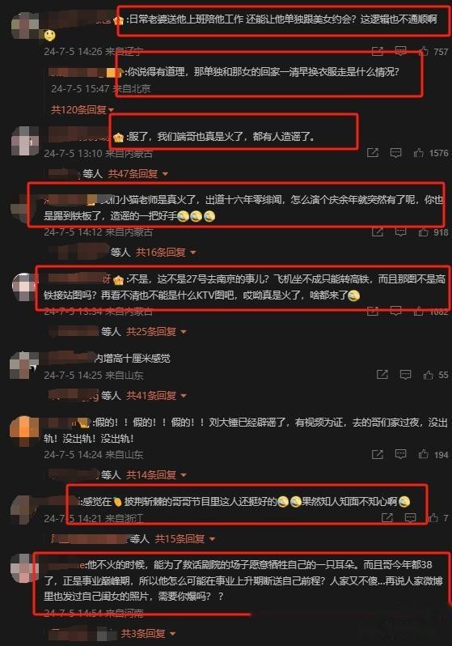Like the 端哥 comment with 1576 likes
The image size is (452, 646).
click(419, 153)
